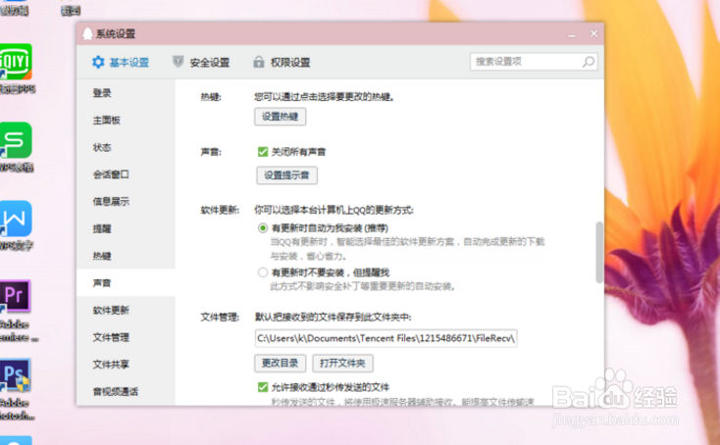
Task: Click the green WPS spreadsheet desktop icon
Action: [16, 140]
